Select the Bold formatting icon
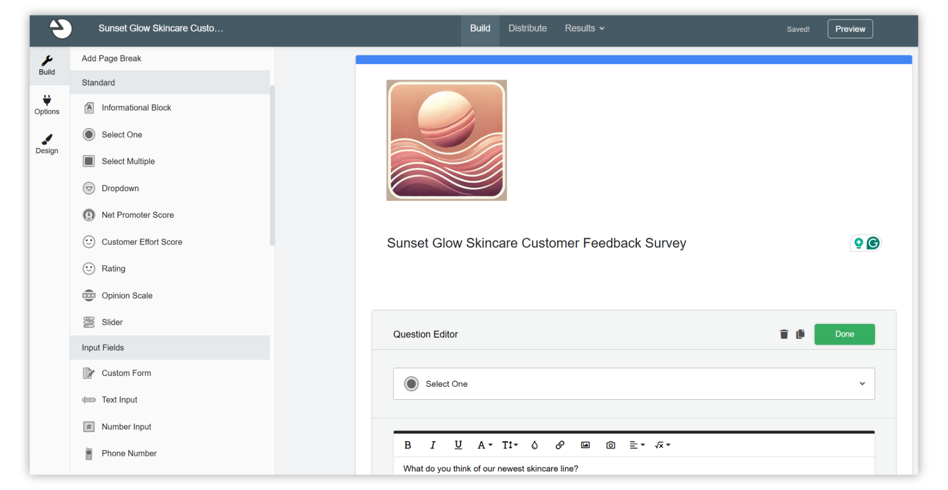This screenshot has height=490, width=948. [x=408, y=445]
